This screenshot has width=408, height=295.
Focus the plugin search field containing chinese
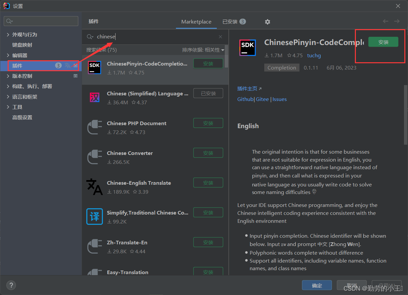click(156, 37)
